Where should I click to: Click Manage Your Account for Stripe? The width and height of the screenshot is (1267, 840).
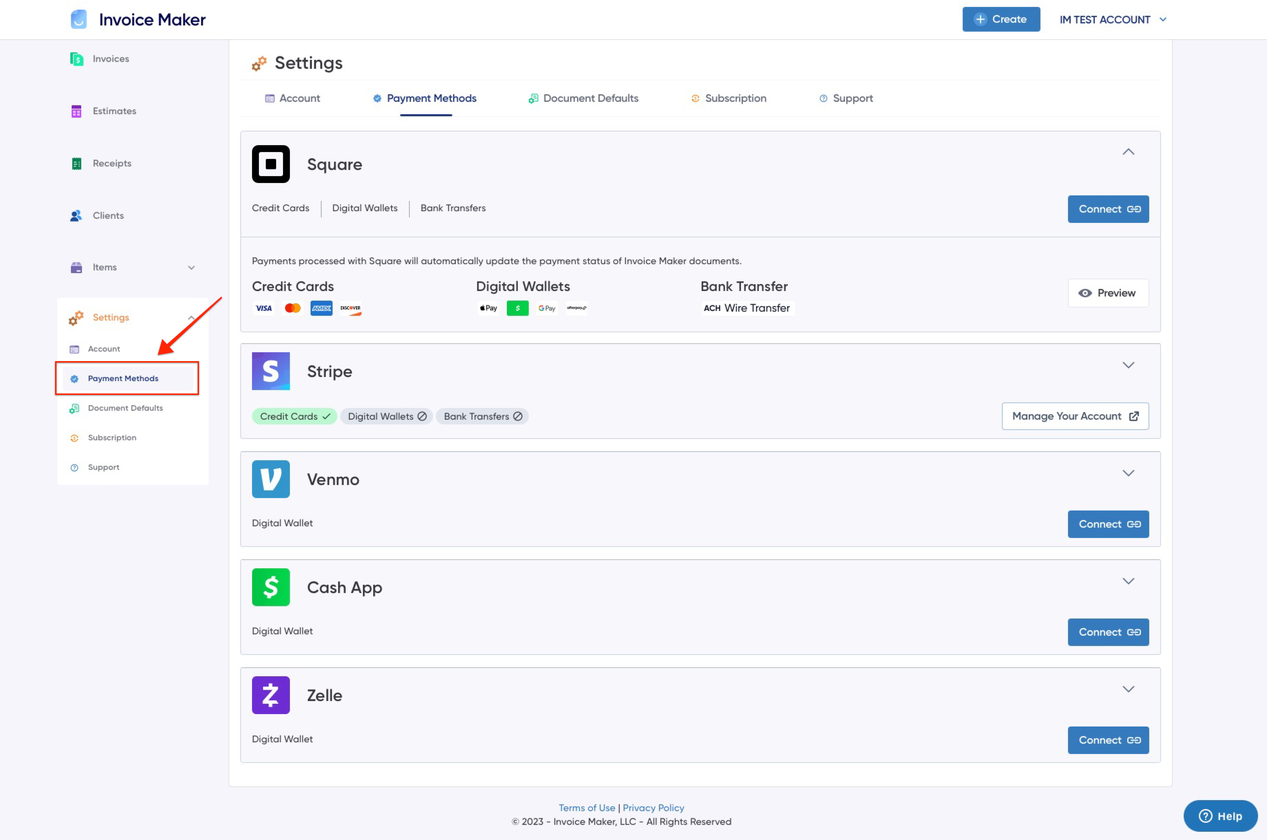[x=1075, y=416]
